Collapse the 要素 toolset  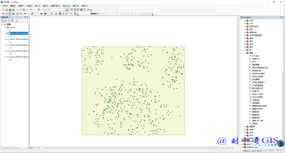click(245, 53)
